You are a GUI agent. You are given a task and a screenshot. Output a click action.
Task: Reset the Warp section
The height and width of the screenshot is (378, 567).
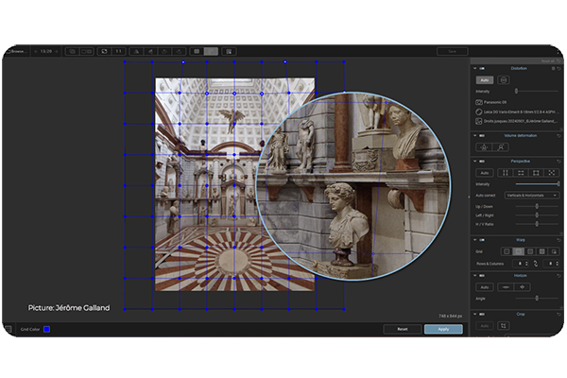(x=558, y=240)
